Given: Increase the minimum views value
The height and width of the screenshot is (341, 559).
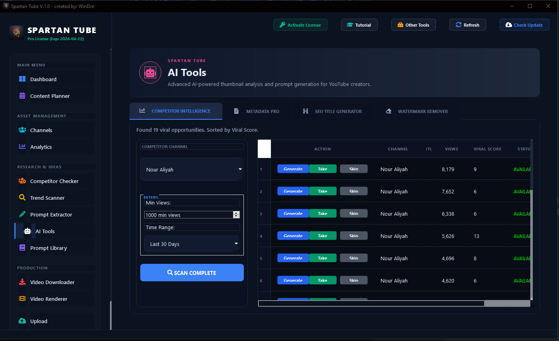Looking at the screenshot, I should pos(236,212).
